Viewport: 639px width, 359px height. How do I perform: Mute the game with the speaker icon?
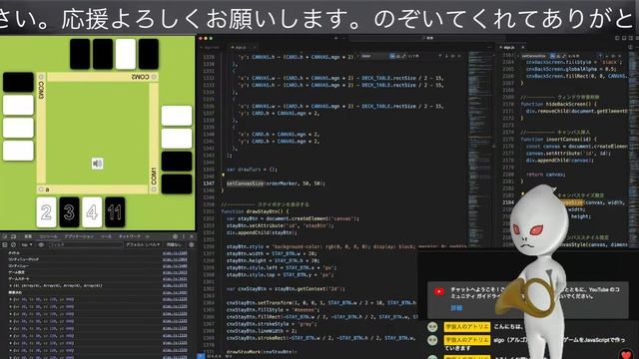(98, 164)
